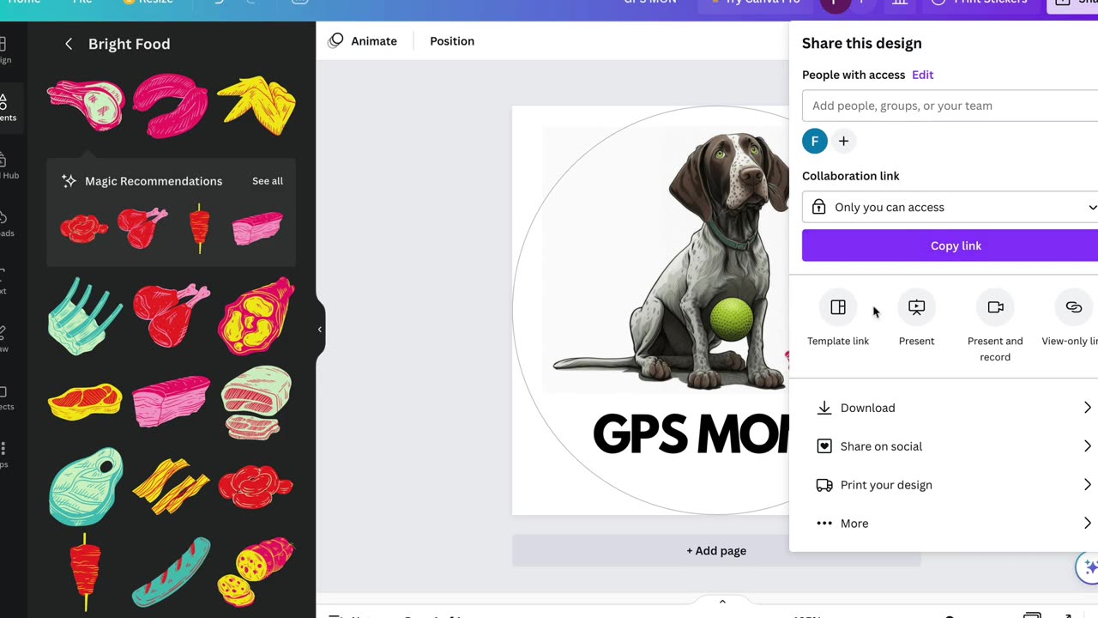Open the Position panel
This screenshot has height=618, width=1098.
[452, 41]
